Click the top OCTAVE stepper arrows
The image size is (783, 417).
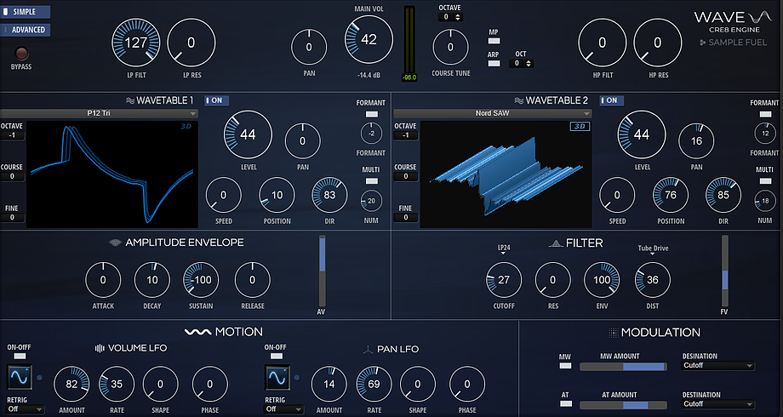coord(458,17)
